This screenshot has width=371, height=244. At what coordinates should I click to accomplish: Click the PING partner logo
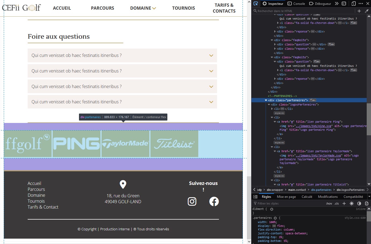coord(77,144)
